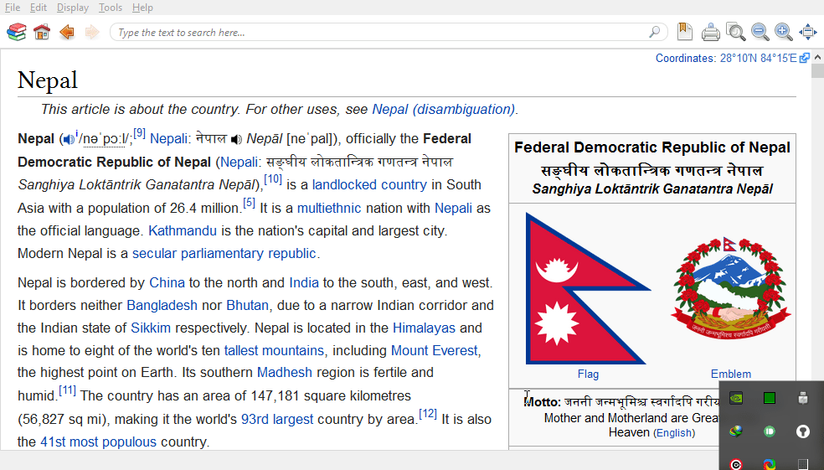
Task: Follow the tallest mountains link
Action: [274, 351]
